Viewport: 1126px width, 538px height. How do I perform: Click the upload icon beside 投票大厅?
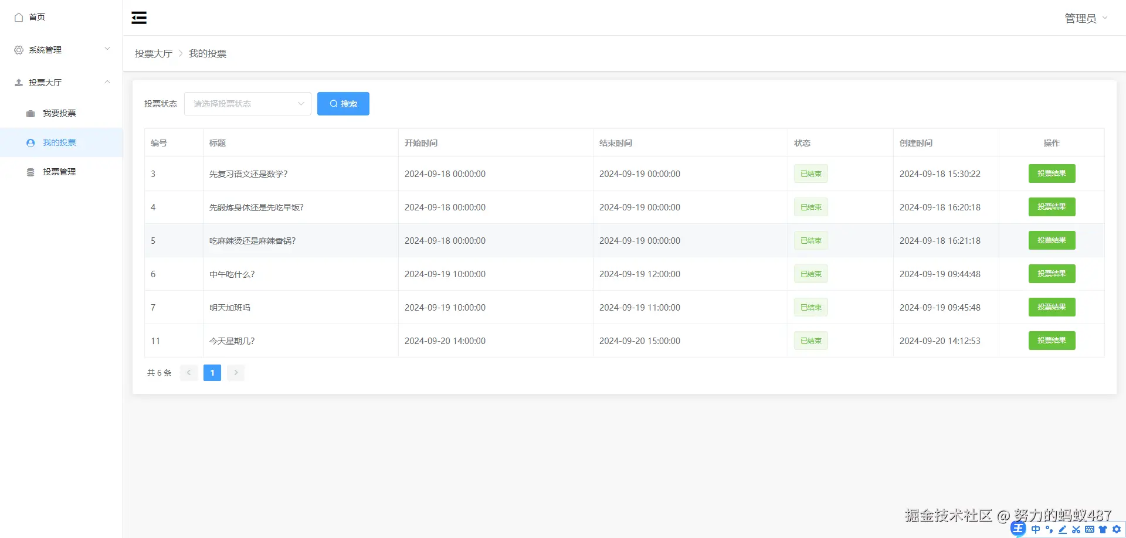(x=19, y=83)
